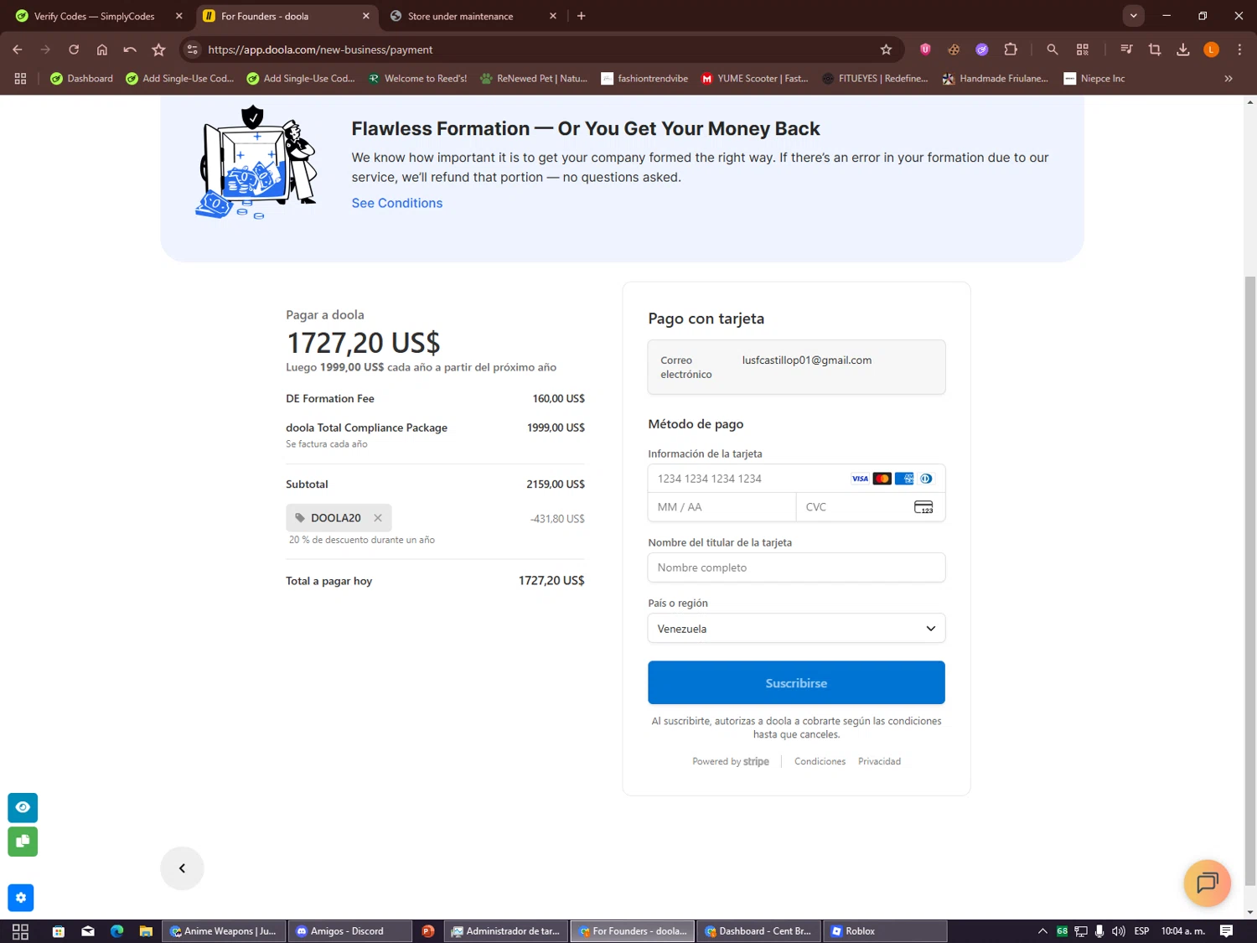
Task: Bookmark page with address bar star
Action: coord(886,49)
